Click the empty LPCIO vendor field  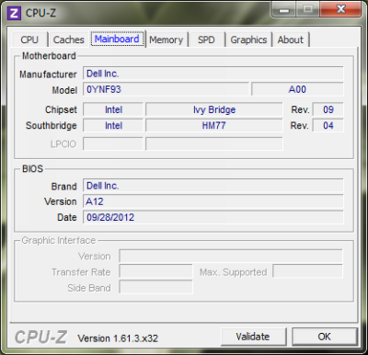[x=113, y=143]
